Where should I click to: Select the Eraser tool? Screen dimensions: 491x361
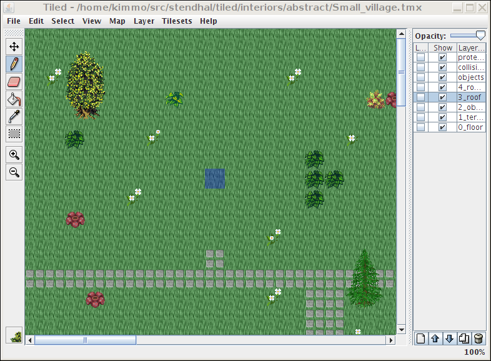pyautogui.click(x=14, y=81)
